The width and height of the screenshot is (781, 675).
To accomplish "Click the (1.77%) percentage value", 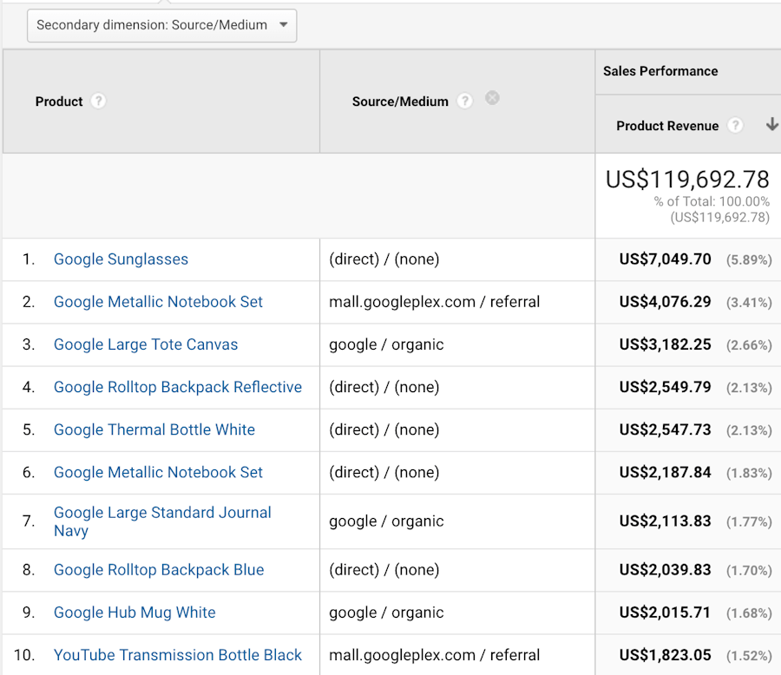I will click(x=749, y=522).
